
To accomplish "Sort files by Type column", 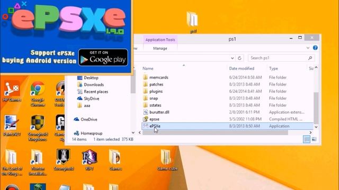I will click(x=273, y=69).
